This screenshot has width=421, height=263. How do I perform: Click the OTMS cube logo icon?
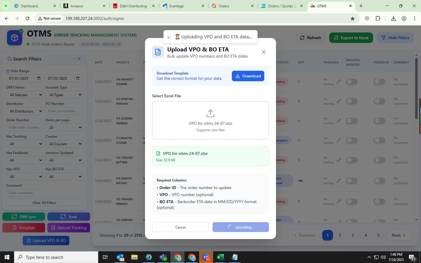click(15, 38)
